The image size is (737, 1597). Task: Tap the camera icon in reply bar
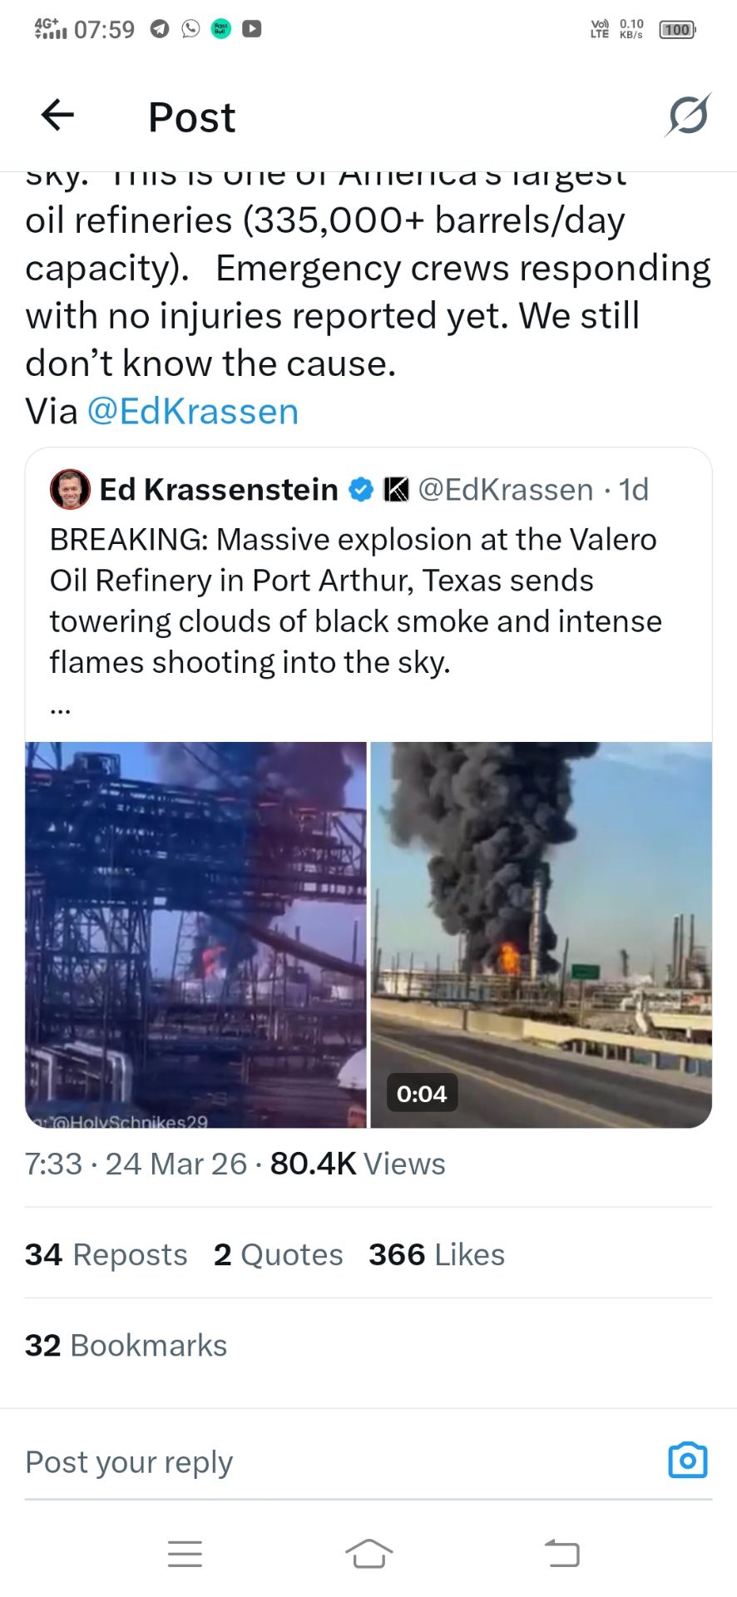click(x=687, y=1460)
